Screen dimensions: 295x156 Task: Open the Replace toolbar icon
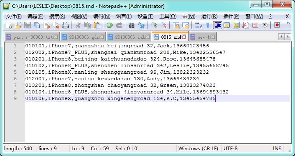coord(141,25)
